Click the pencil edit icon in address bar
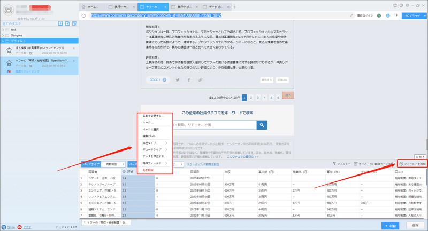The image size is (428, 231). point(351,16)
